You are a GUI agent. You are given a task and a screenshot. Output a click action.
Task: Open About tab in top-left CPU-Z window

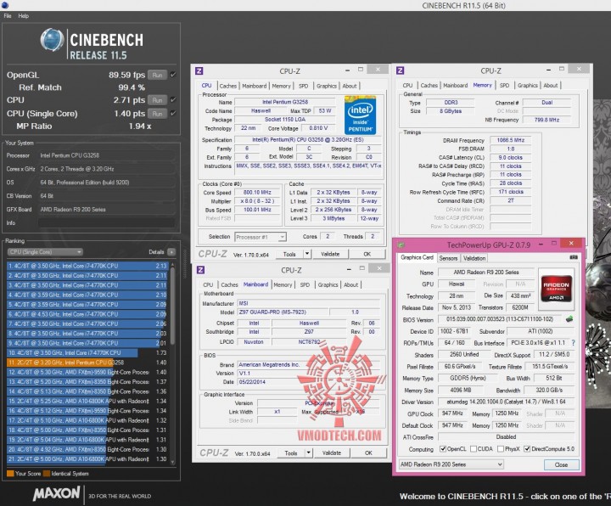350,86
